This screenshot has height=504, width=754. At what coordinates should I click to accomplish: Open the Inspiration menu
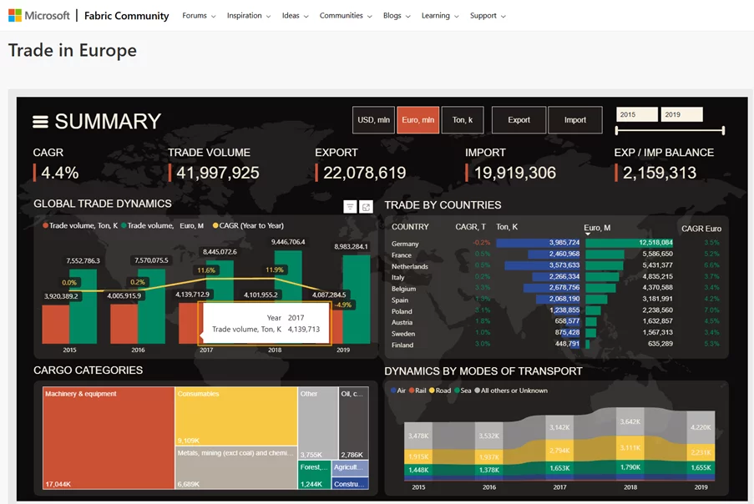(249, 16)
